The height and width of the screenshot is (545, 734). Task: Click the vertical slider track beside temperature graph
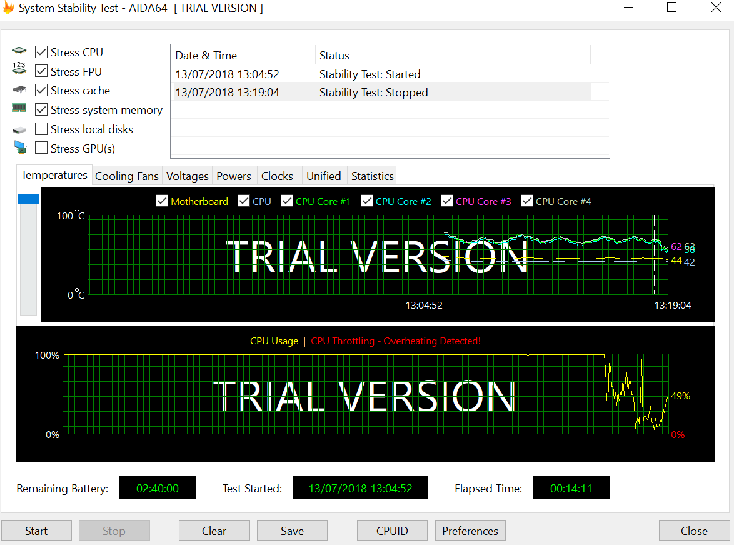coord(28,259)
